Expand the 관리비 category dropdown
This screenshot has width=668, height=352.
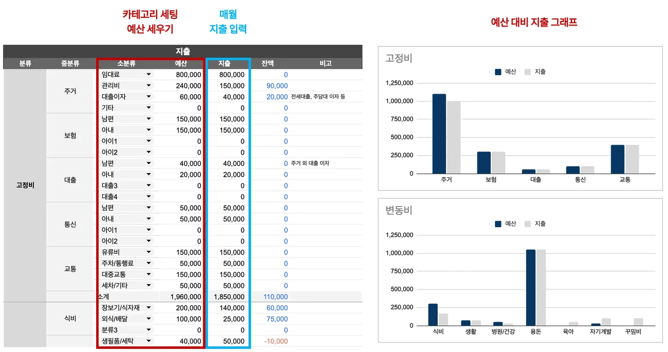pyautogui.click(x=149, y=86)
